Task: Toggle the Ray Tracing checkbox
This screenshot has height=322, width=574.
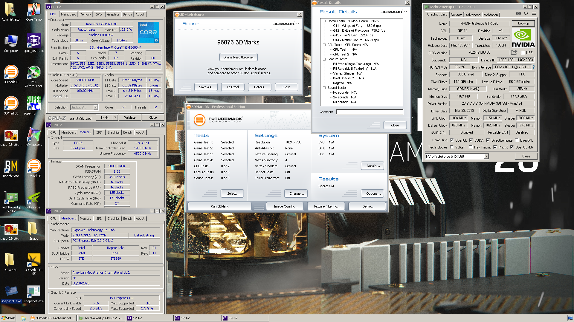Action: point(471,147)
